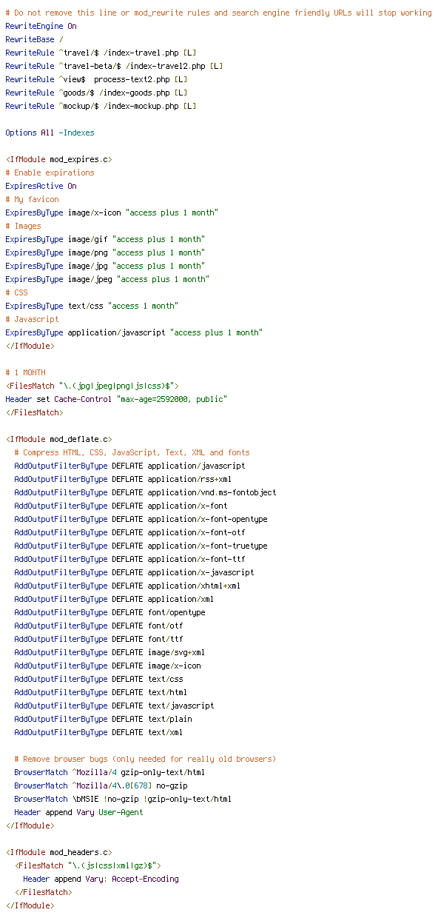The image size is (438, 918).
Task: Click the DEFLATE image/svg+xml line
Action: click(x=109, y=652)
